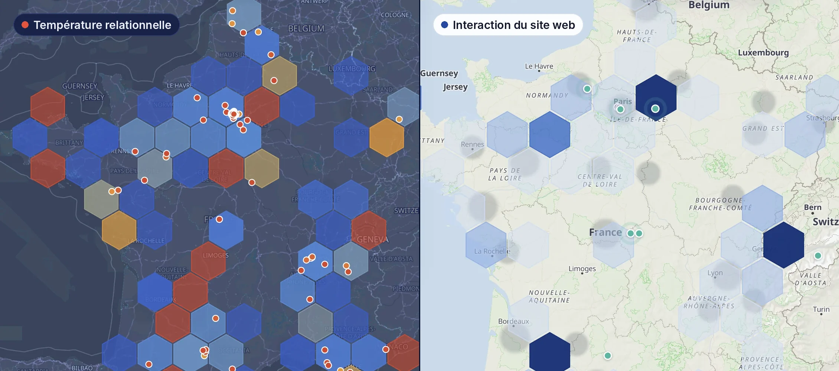Click the medium blue hexagon east of Rennes
Viewport: 839px width, 371px height.
[x=550, y=134]
